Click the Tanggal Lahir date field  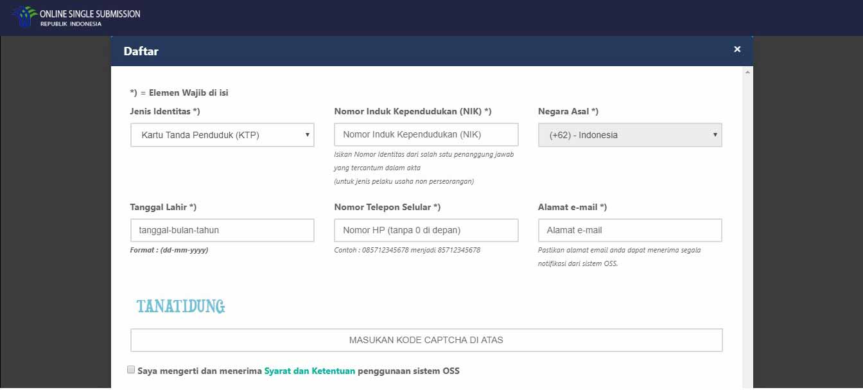[222, 230]
